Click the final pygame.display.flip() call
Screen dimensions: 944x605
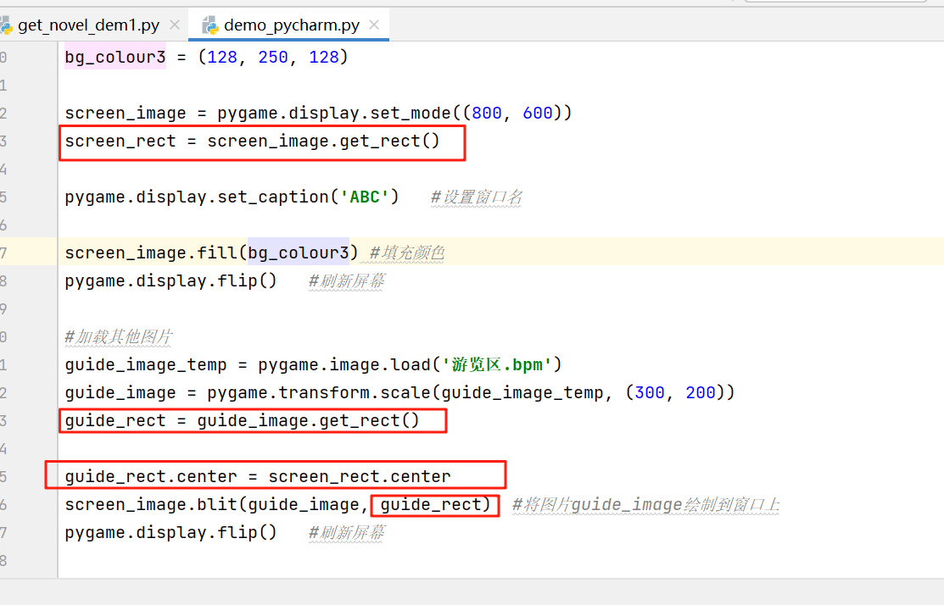(170, 531)
